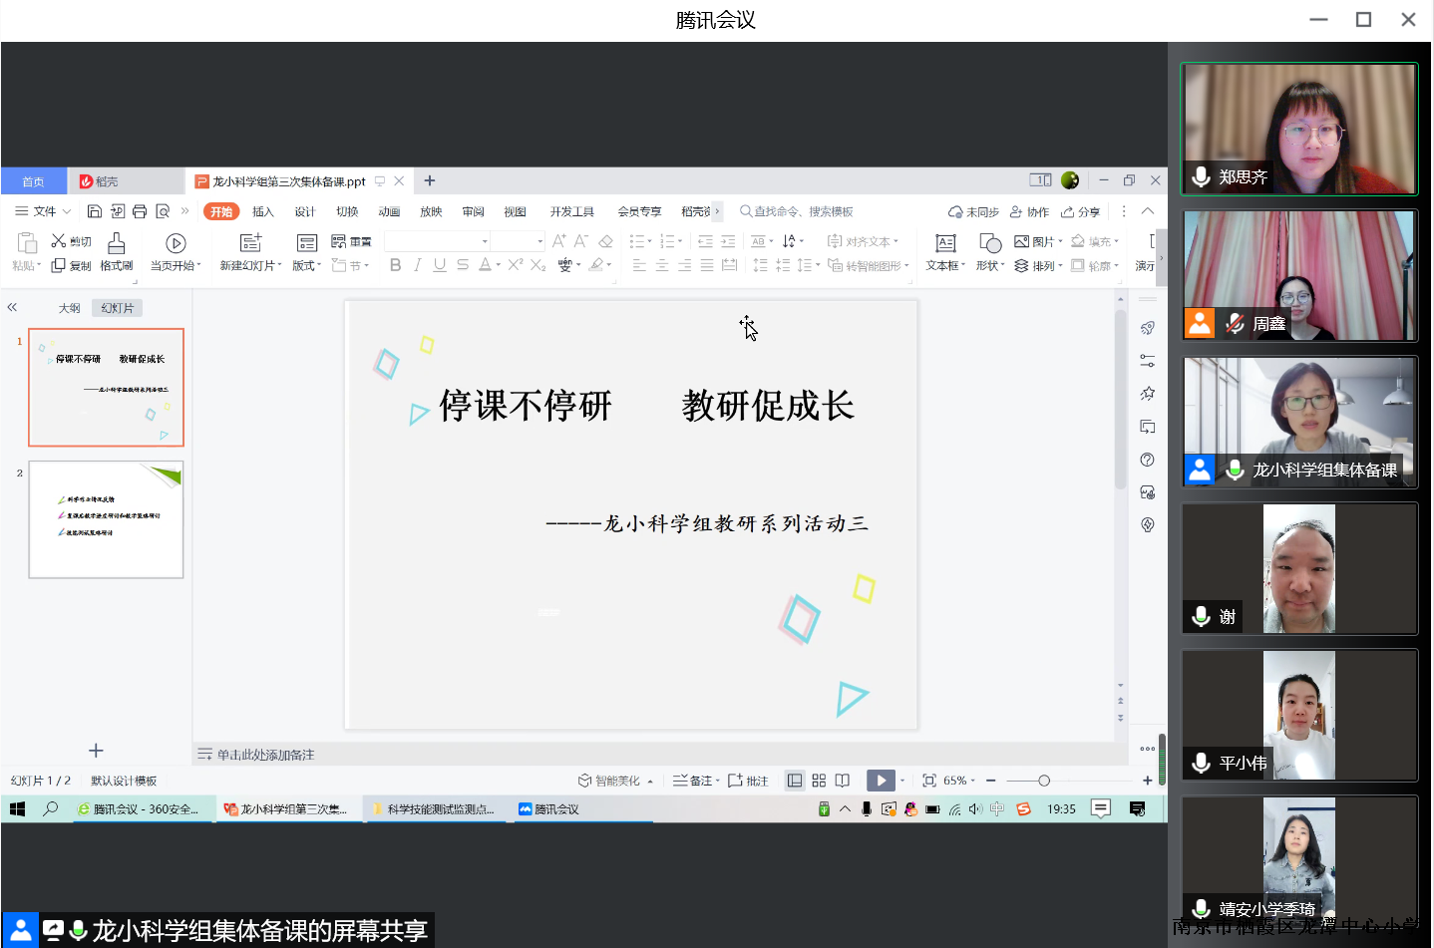The width and height of the screenshot is (1434, 948).
Task: Open the File (文件) menu dropdown
Action: pos(43,211)
